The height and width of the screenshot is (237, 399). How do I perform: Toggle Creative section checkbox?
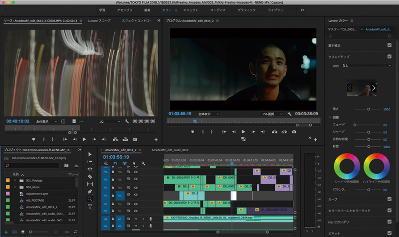[390, 56]
